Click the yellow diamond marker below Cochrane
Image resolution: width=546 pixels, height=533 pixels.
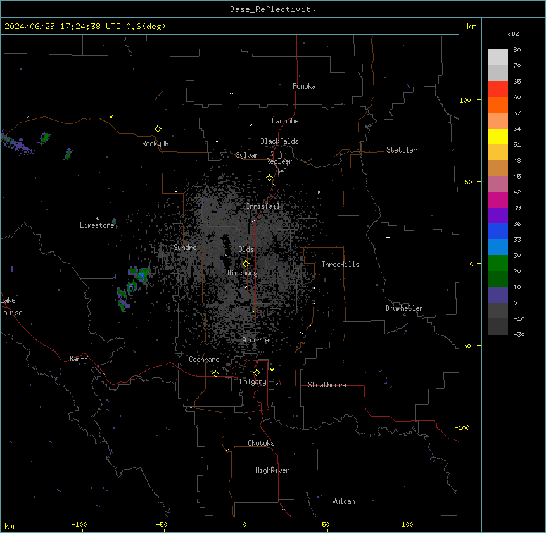tap(215, 373)
